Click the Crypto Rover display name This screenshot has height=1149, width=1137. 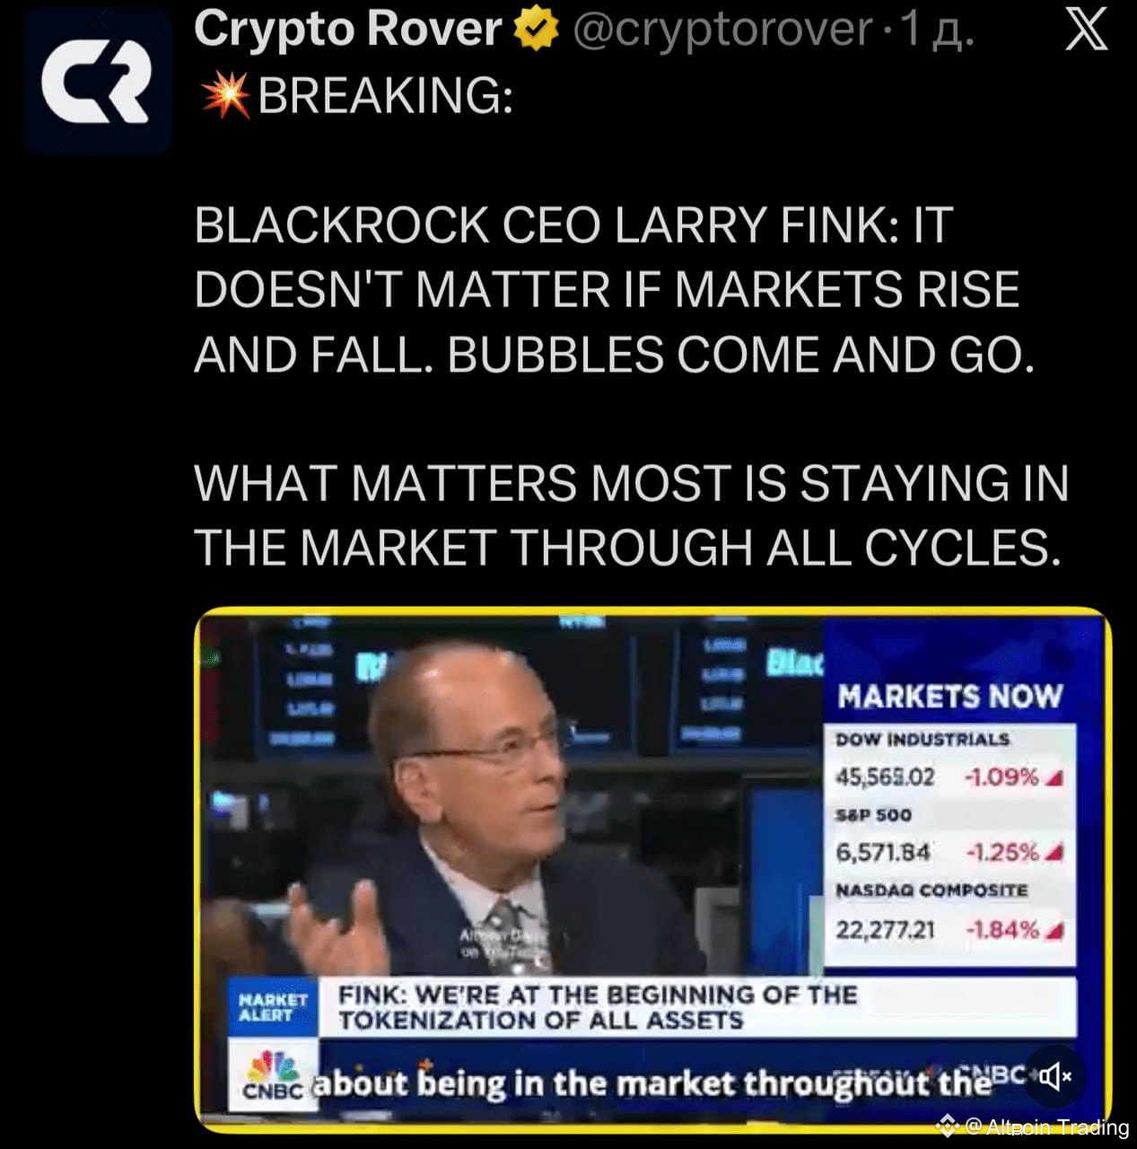pos(347,29)
